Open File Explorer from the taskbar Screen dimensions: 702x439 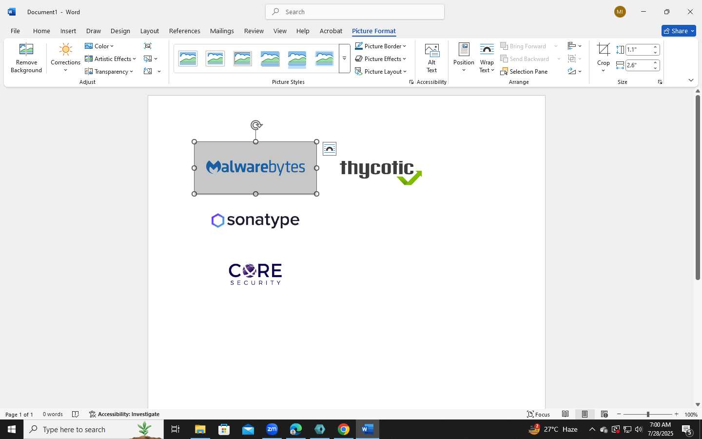[x=200, y=429]
